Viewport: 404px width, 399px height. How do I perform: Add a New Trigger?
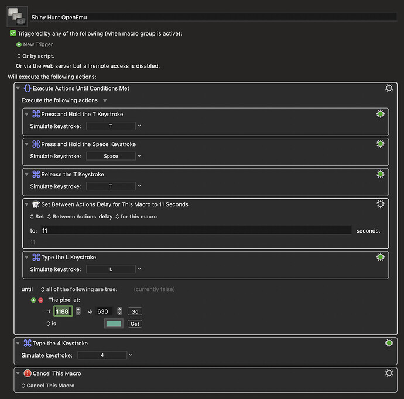coord(35,44)
